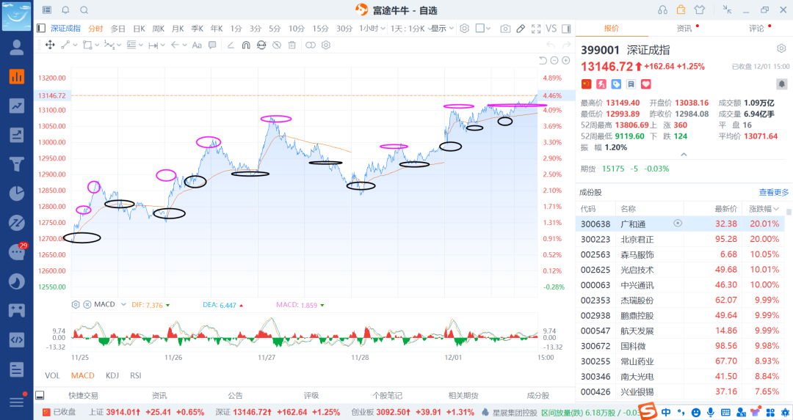Image resolution: width=793 pixels, height=420 pixels.
Task: Open user account icon in sidebar
Action: coord(17,47)
